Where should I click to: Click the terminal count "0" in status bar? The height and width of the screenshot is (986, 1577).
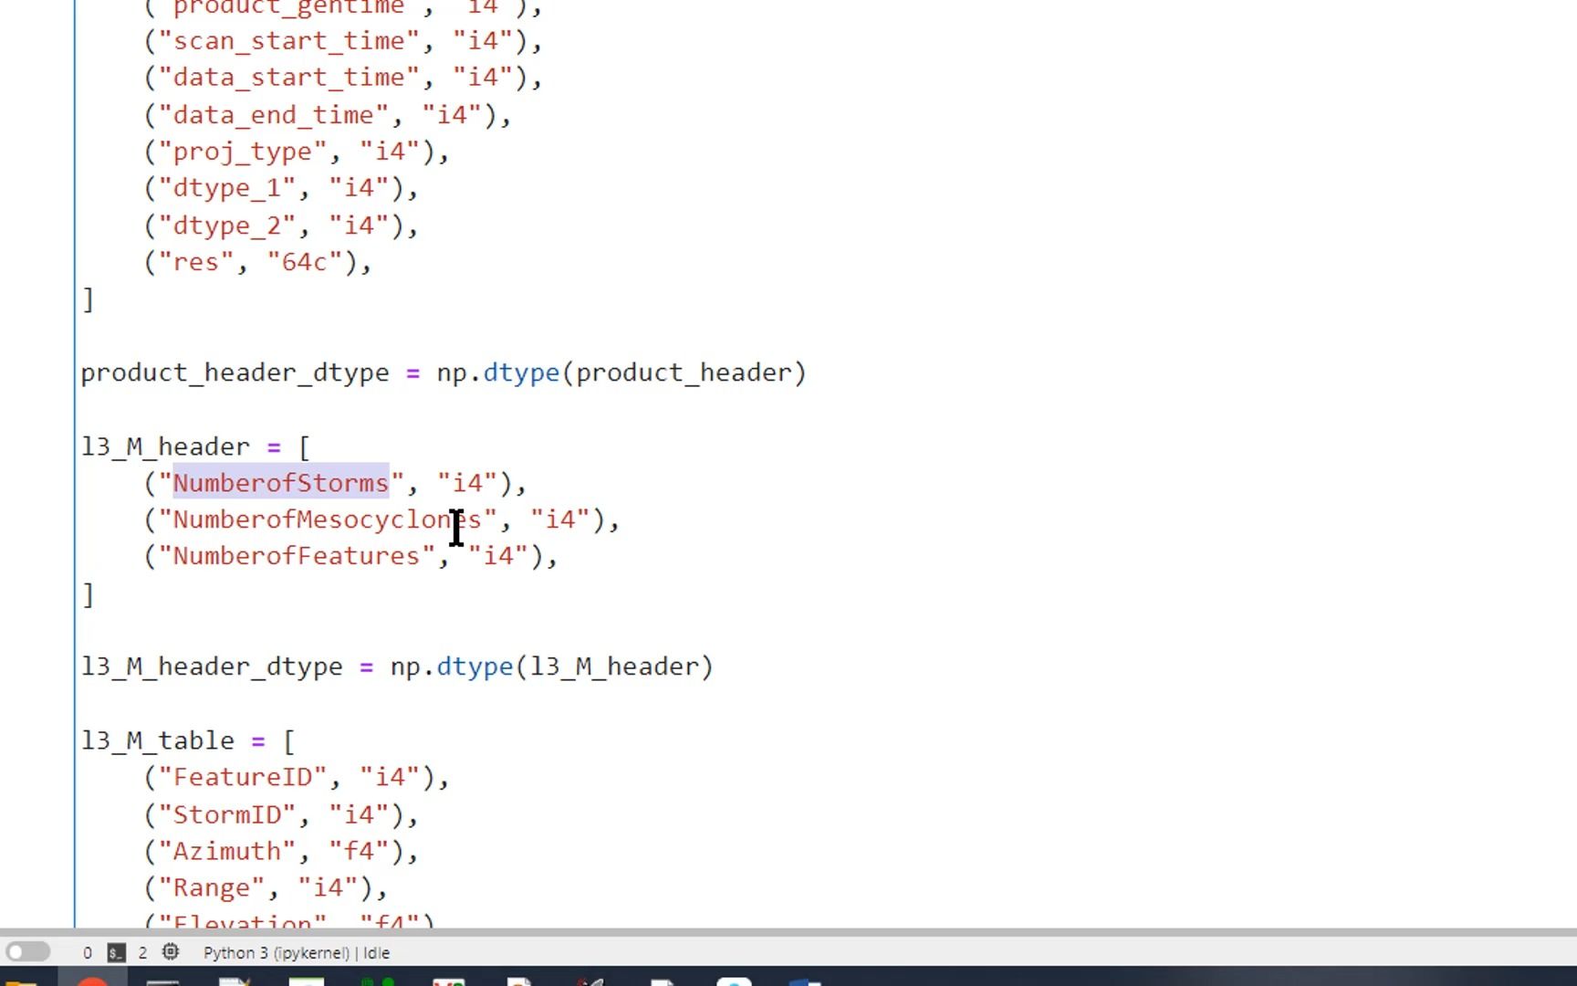tap(88, 952)
